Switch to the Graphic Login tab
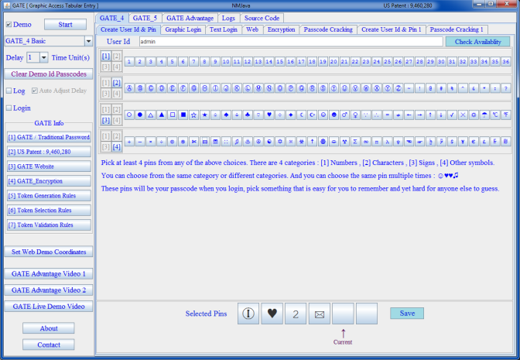This screenshot has height=360, width=520. pyautogui.click(x=183, y=29)
